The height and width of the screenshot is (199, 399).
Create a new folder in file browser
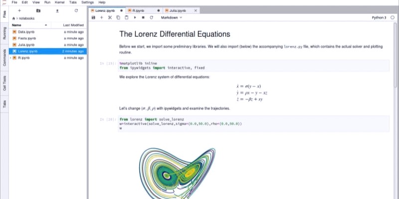[38, 10]
